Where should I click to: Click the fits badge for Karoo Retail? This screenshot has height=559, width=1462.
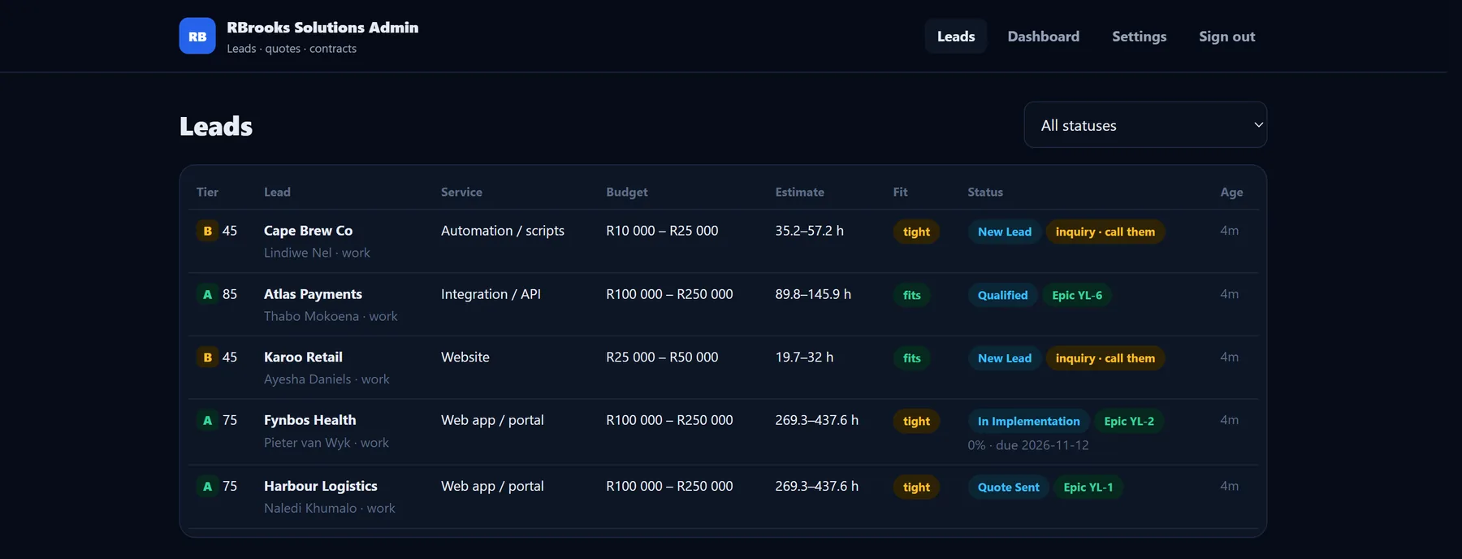tap(912, 358)
